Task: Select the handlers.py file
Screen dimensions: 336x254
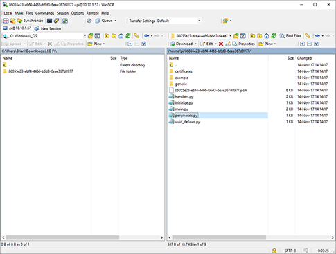Action: click(184, 96)
